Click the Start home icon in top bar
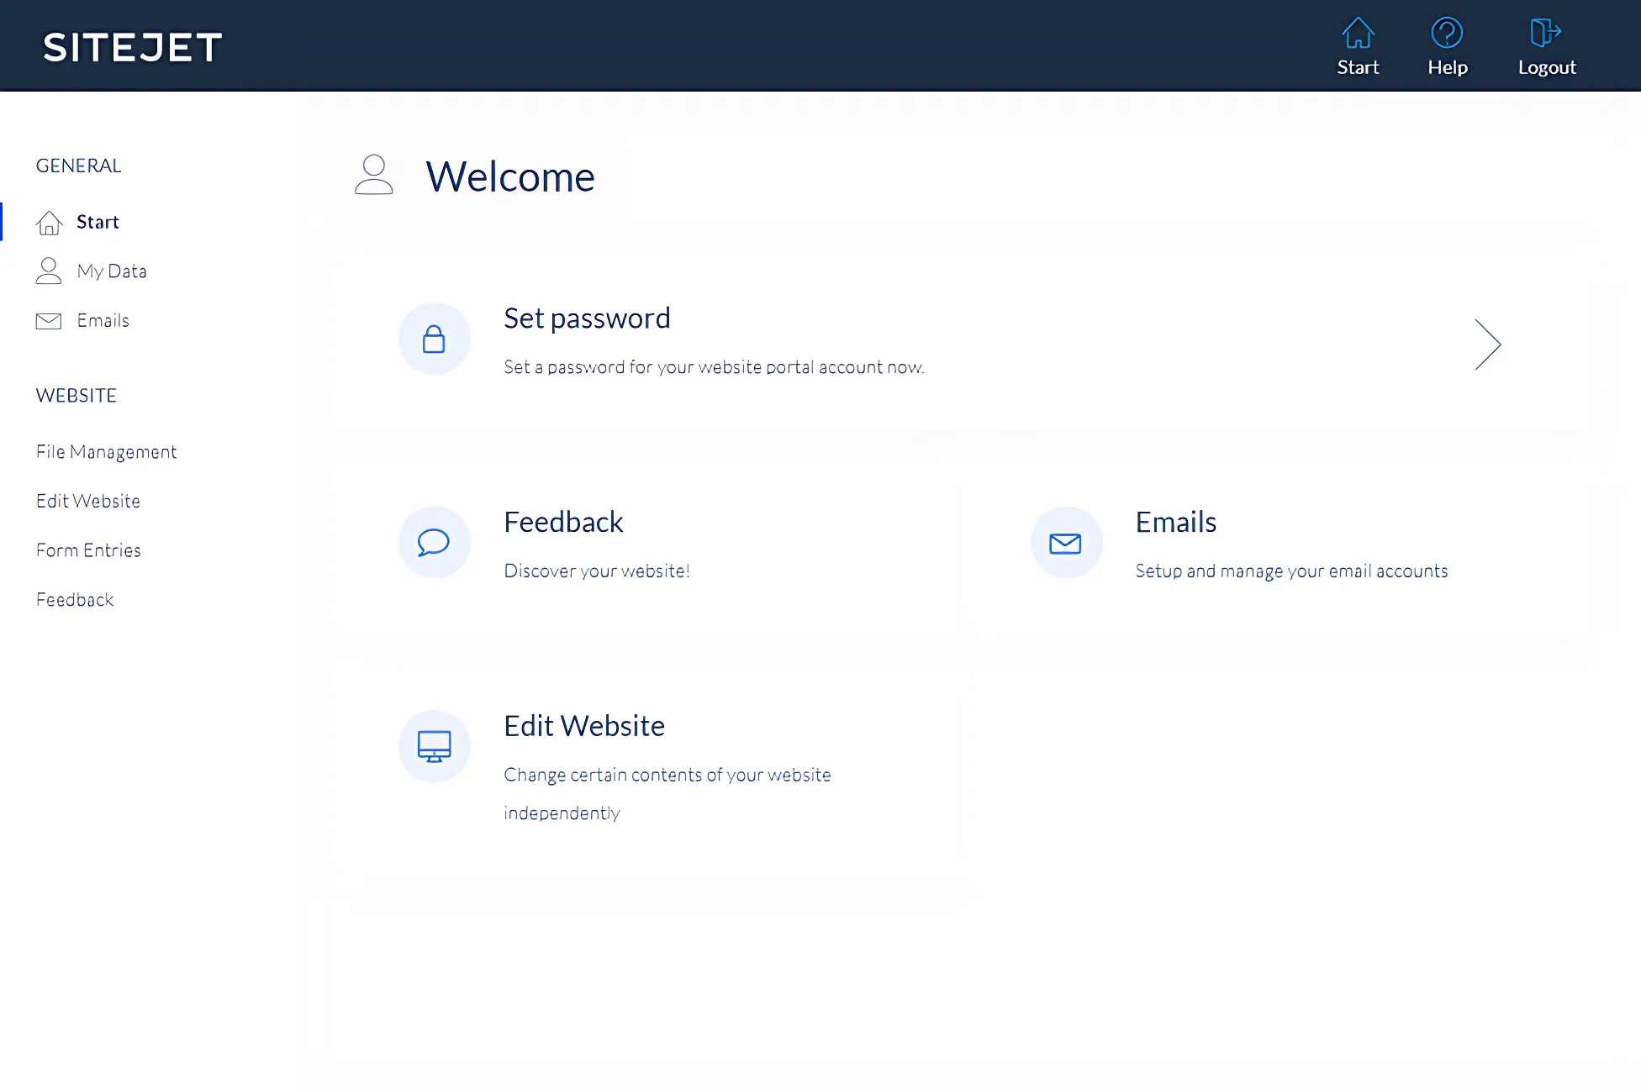 coord(1358,34)
